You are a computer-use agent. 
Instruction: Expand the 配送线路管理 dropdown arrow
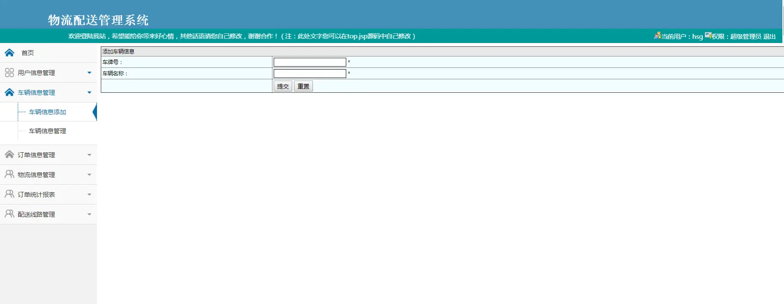pyautogui.click(x=89, y=214)
